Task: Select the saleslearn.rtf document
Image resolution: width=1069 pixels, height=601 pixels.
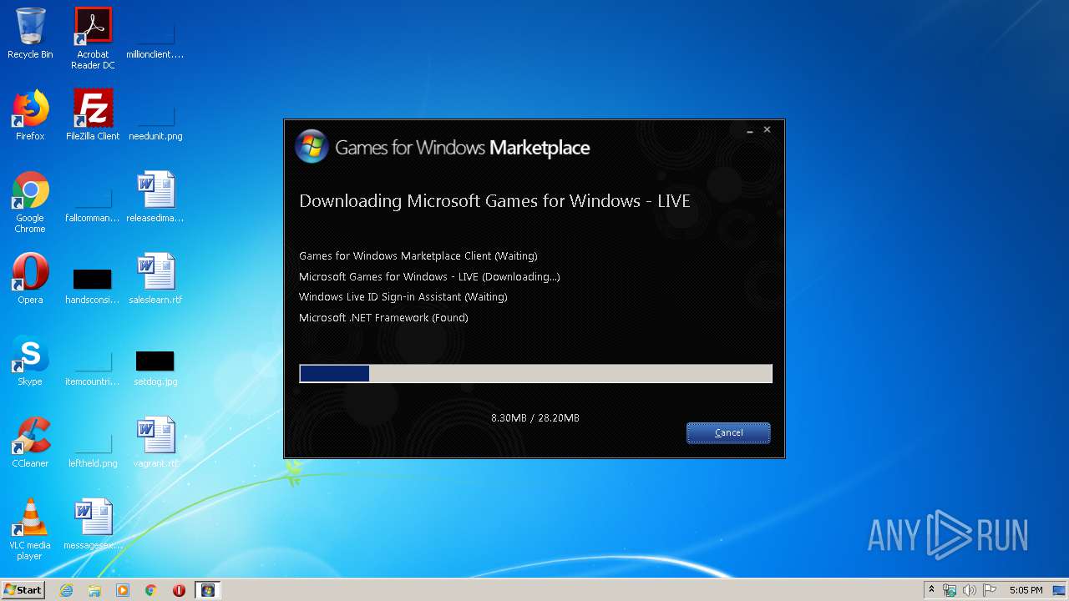Action: coord(155,279)
